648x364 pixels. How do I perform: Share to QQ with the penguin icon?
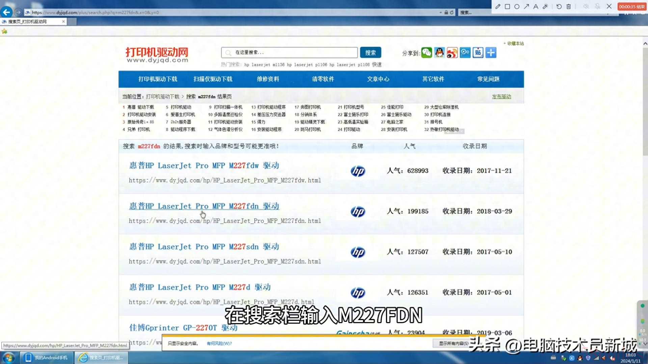(439, 53)
